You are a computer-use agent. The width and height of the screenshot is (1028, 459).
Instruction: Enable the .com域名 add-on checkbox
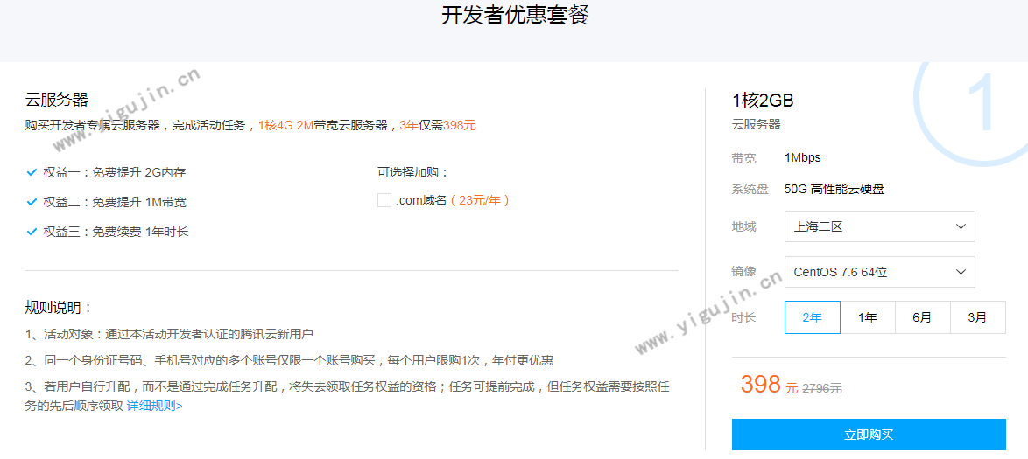pos(384,200)
